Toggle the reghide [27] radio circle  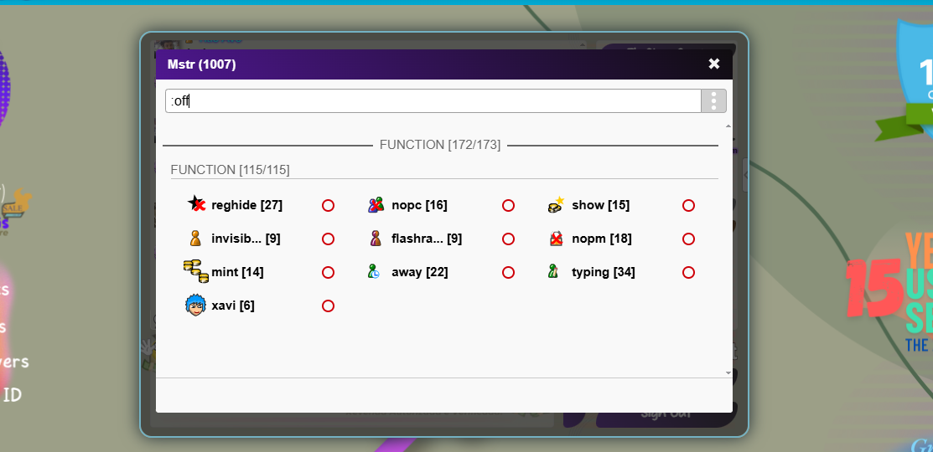coord(328,206)
